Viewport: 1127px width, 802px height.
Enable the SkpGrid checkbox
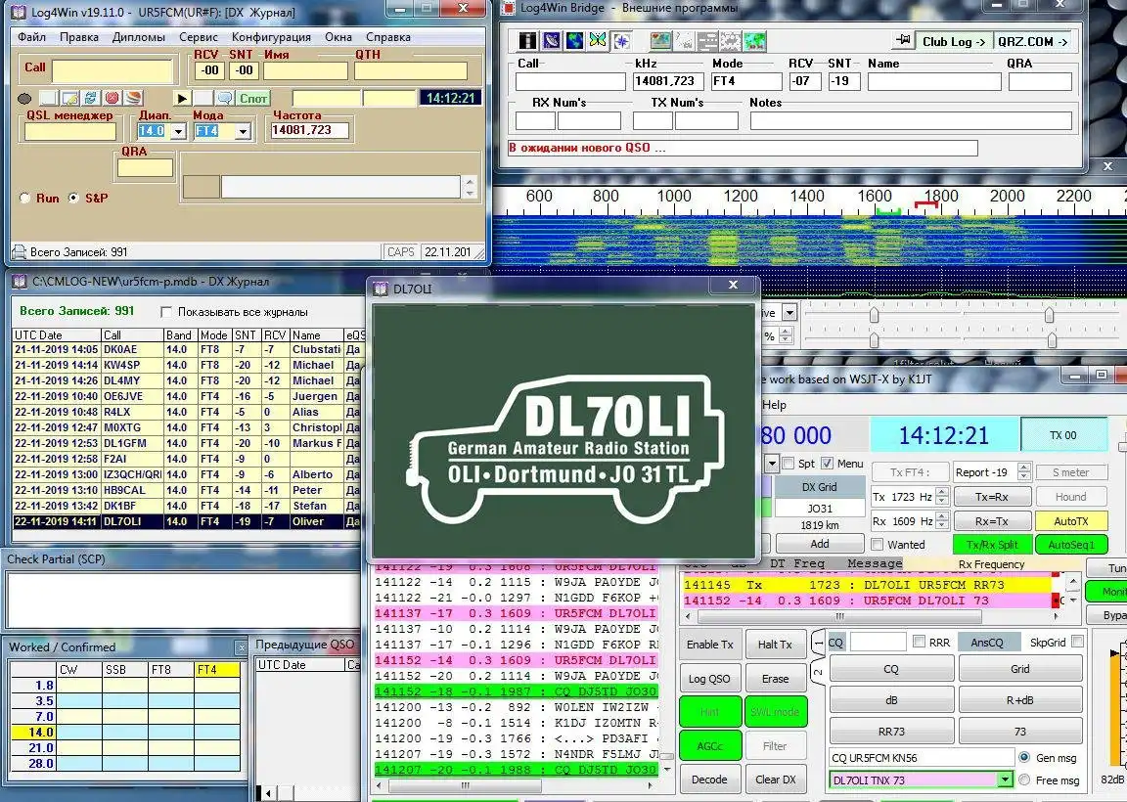coord(1077,642)
